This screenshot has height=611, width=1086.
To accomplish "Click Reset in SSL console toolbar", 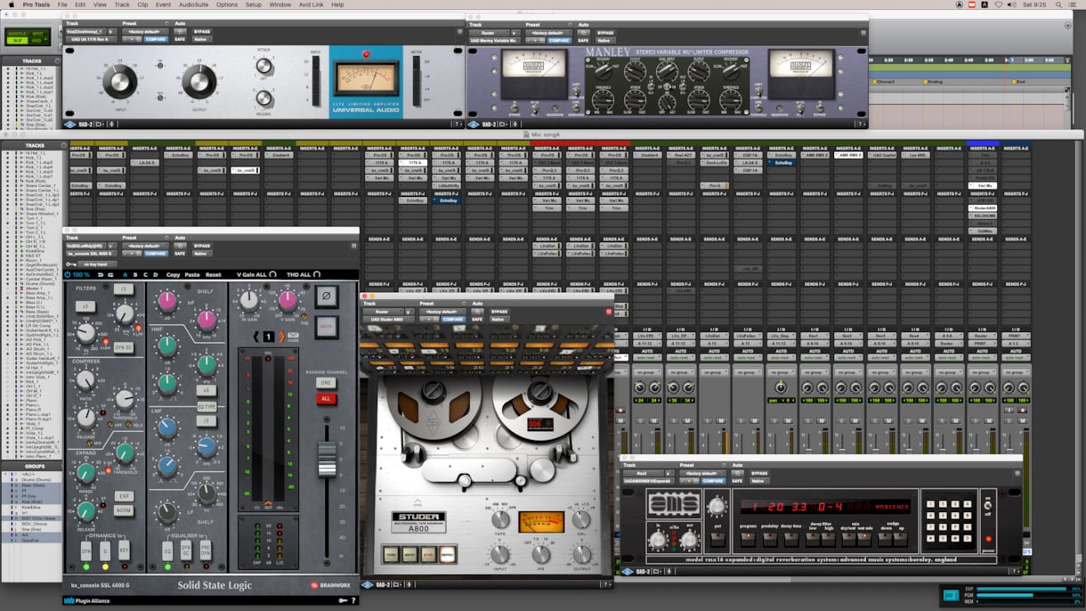I will (213, 274).
